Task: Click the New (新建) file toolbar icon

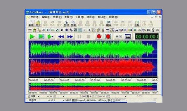Action: [x=31, y=23]
